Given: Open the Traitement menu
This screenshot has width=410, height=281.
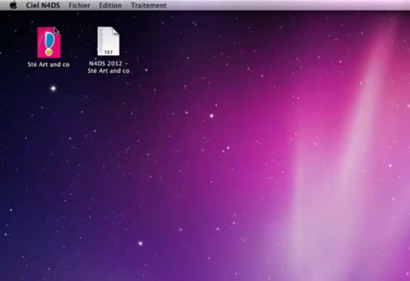Looking at the screenshot, I should pyautogui.click(x=148, y=5).
